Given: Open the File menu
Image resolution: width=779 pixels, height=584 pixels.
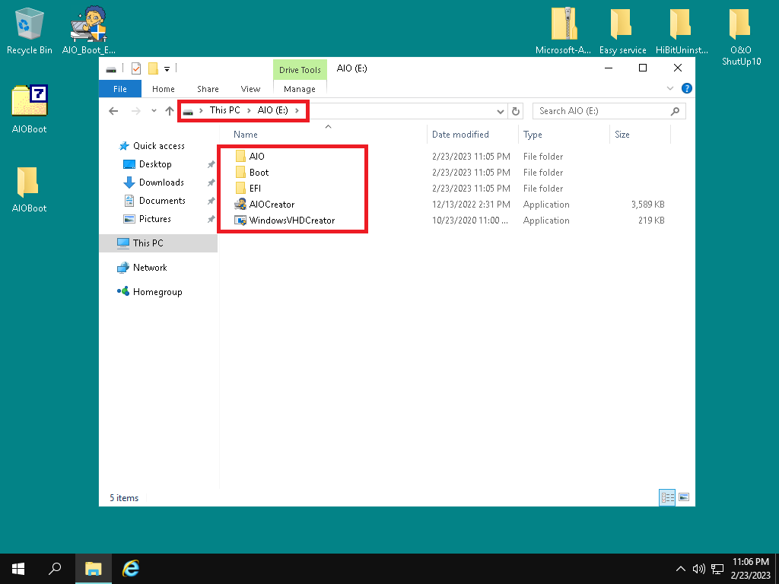Looking at the screenshot, I should tap(120, 89).
